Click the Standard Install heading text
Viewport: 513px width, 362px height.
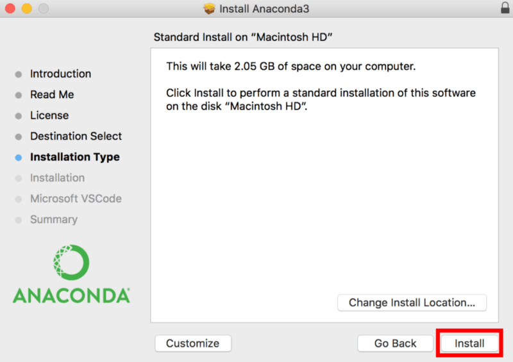(x=243, y=37)
